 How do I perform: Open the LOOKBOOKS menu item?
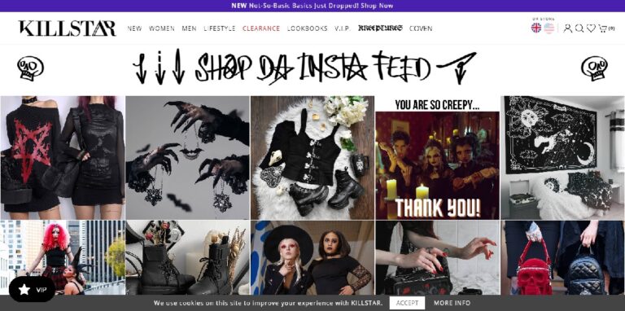[x=307, y=28]
